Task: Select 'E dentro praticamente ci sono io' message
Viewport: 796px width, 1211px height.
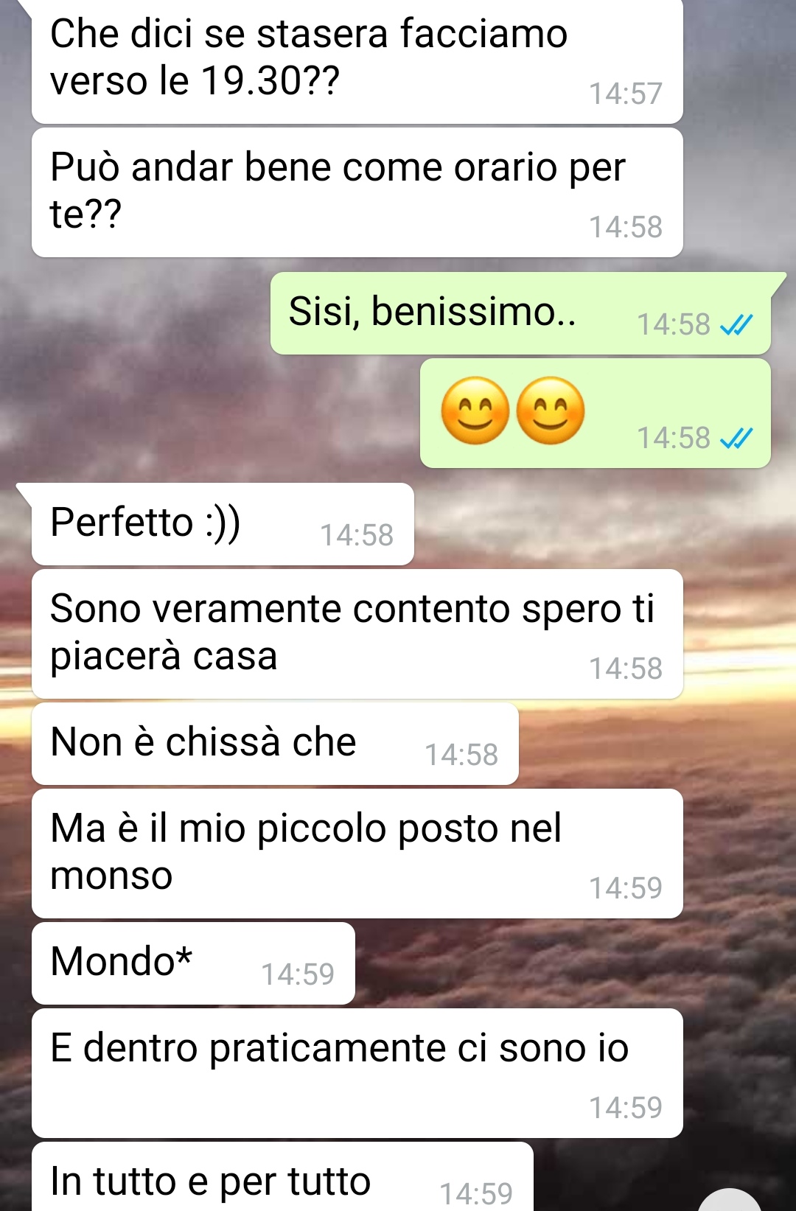Action: pos(357,1073)
